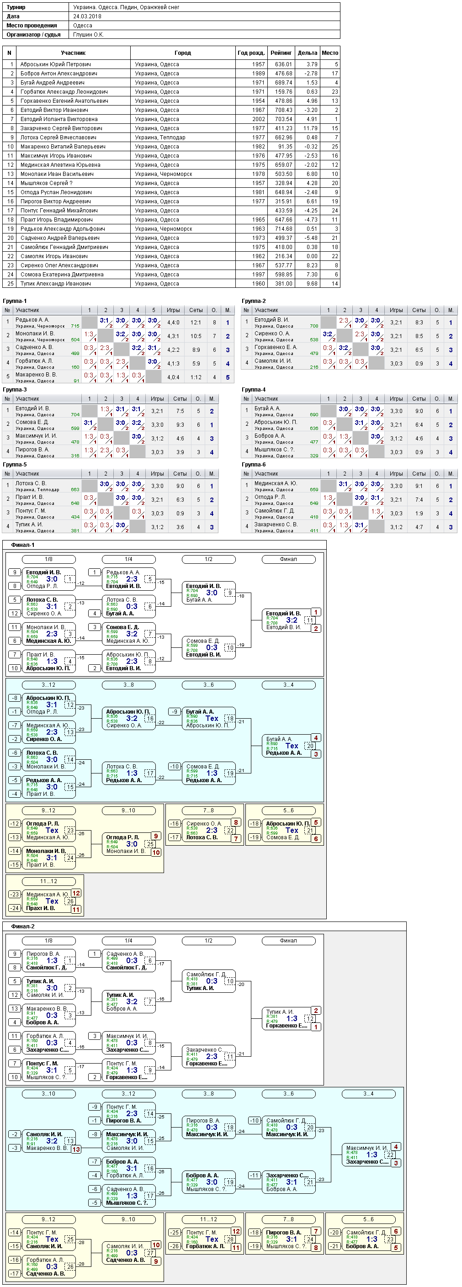Click "Мединская А. Ю." in Группа-6 table

point(276,483)
